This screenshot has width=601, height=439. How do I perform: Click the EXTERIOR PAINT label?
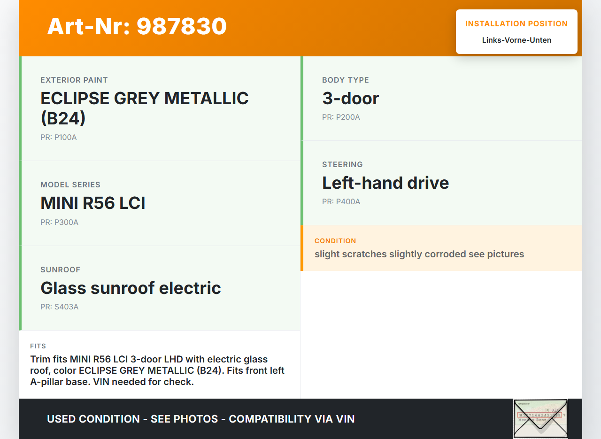click(74, 80)
